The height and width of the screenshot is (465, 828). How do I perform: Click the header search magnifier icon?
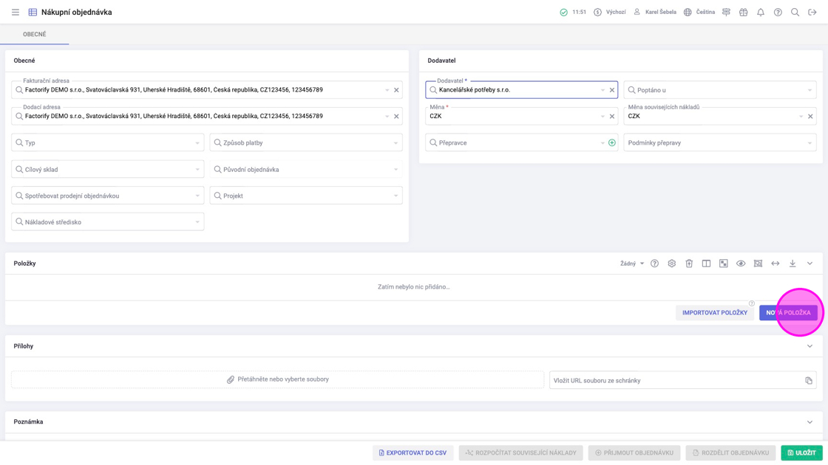click(x=795, y=13)
